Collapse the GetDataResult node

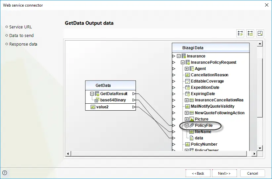pyautogui.click(x=92, y=94)
